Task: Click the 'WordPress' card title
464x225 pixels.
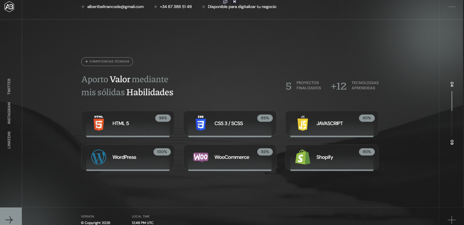Action: point(124,157)
